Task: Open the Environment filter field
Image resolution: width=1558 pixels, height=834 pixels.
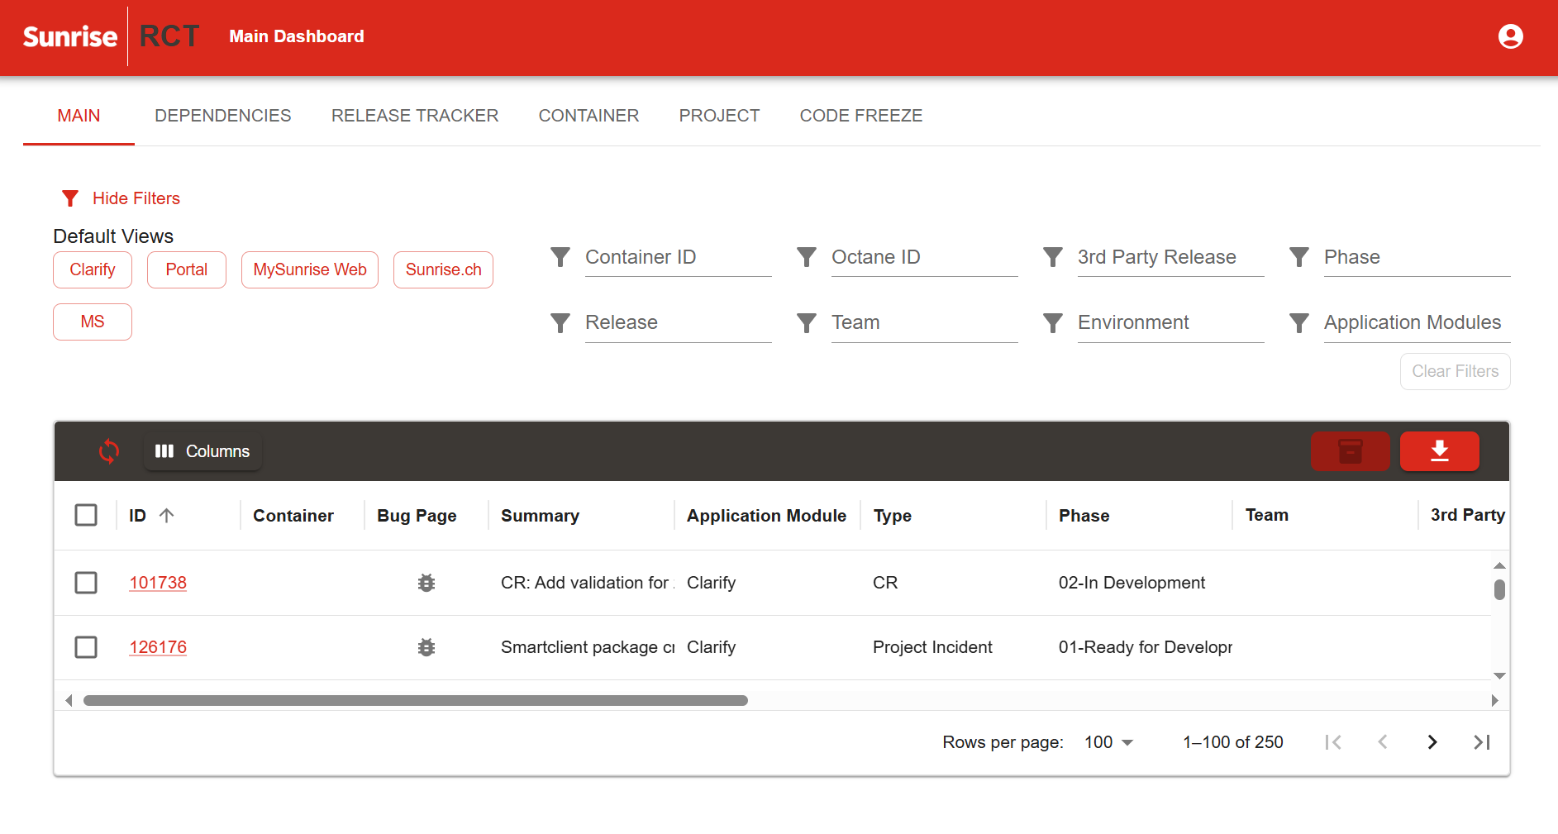Action: coord(1170,323)
